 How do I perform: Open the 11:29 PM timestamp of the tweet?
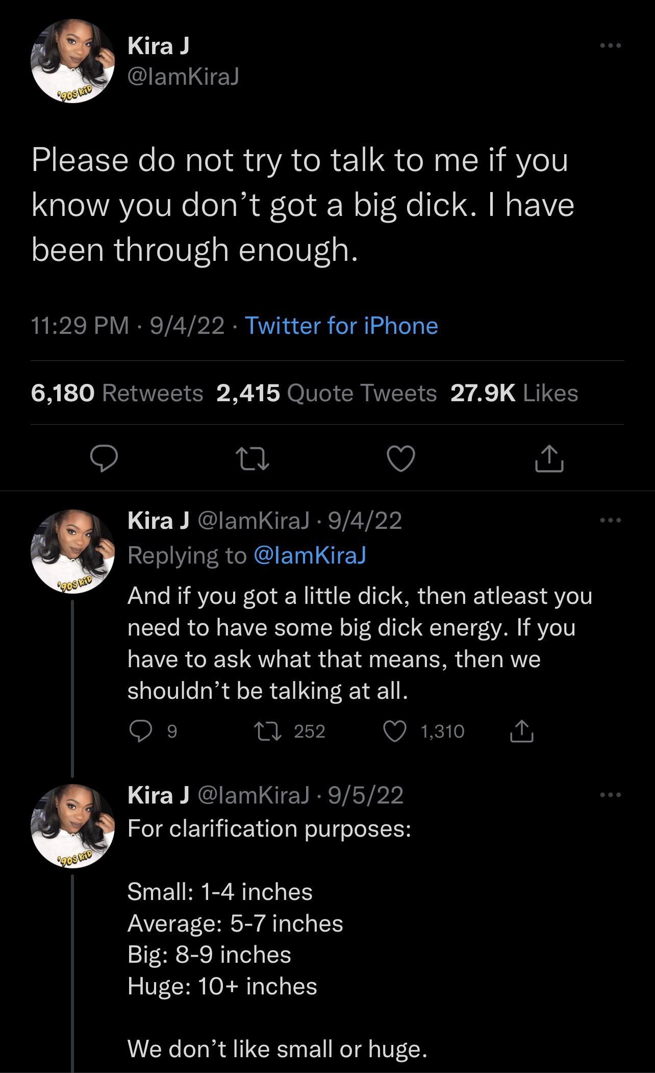(80, 326)
